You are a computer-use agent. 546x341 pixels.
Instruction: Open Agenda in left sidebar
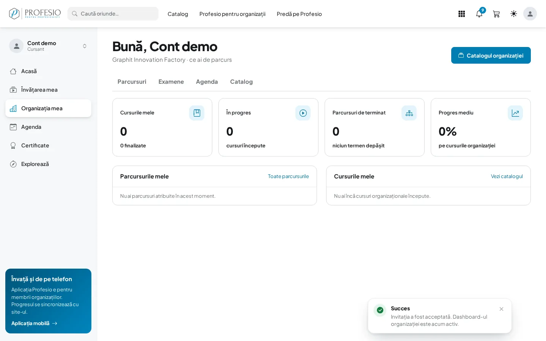click(x=48, y=127)
